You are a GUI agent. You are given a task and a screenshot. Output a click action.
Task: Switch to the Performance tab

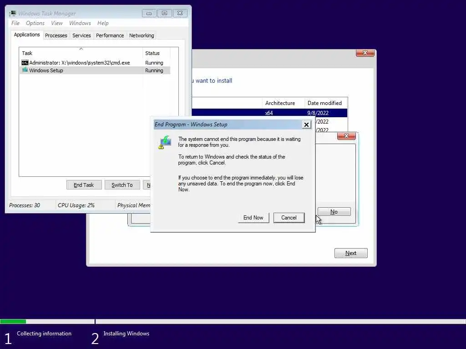(110, 35)
